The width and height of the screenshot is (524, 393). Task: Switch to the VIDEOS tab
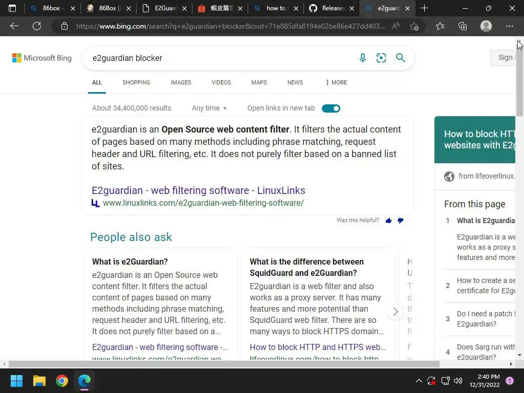tap(221, 82)
